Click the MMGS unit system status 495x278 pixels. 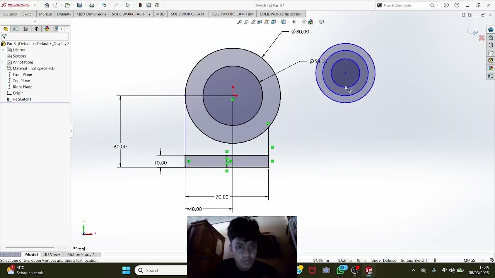[469, 261]
